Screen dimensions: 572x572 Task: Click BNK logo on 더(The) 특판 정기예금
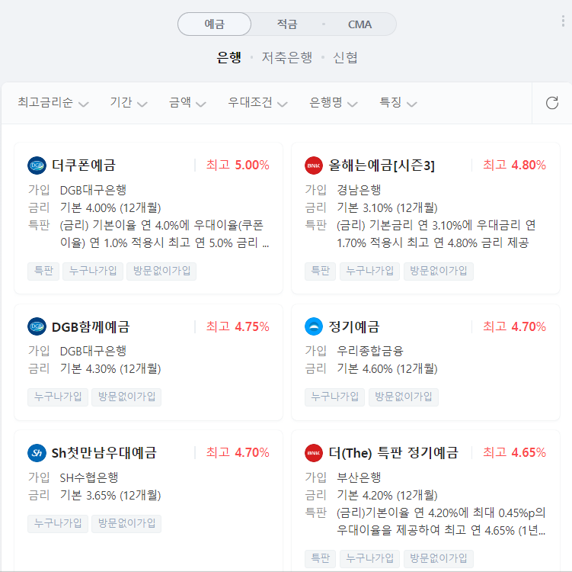click(x=314, y=453)
